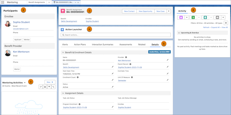Refresh the Mentoring Activities list
Screen dimensions: 231x115
(41, 87)
